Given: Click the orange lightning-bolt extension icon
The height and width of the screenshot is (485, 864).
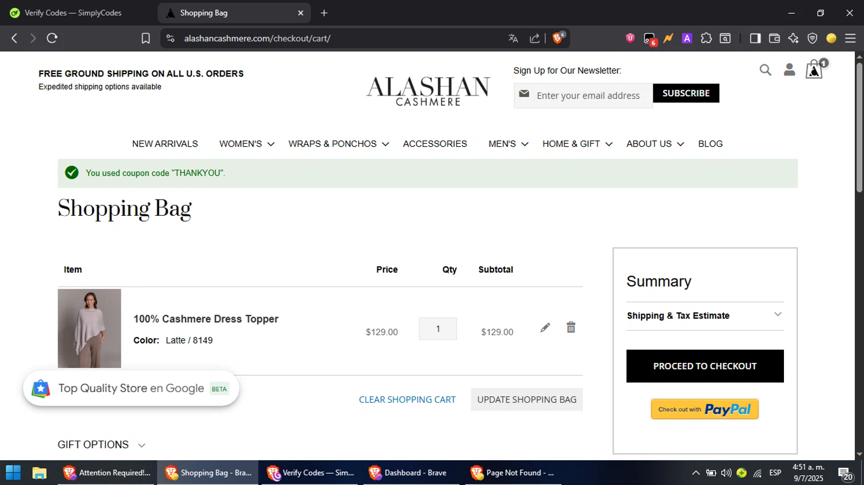Looking at the screenshot, I should tap(668, 38).
